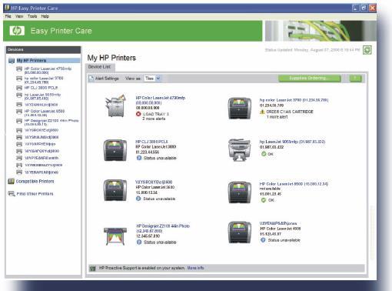Click the Supplies Ordering button
The height and width of the screenshot is (291, 392).
[x=310, y=78]
